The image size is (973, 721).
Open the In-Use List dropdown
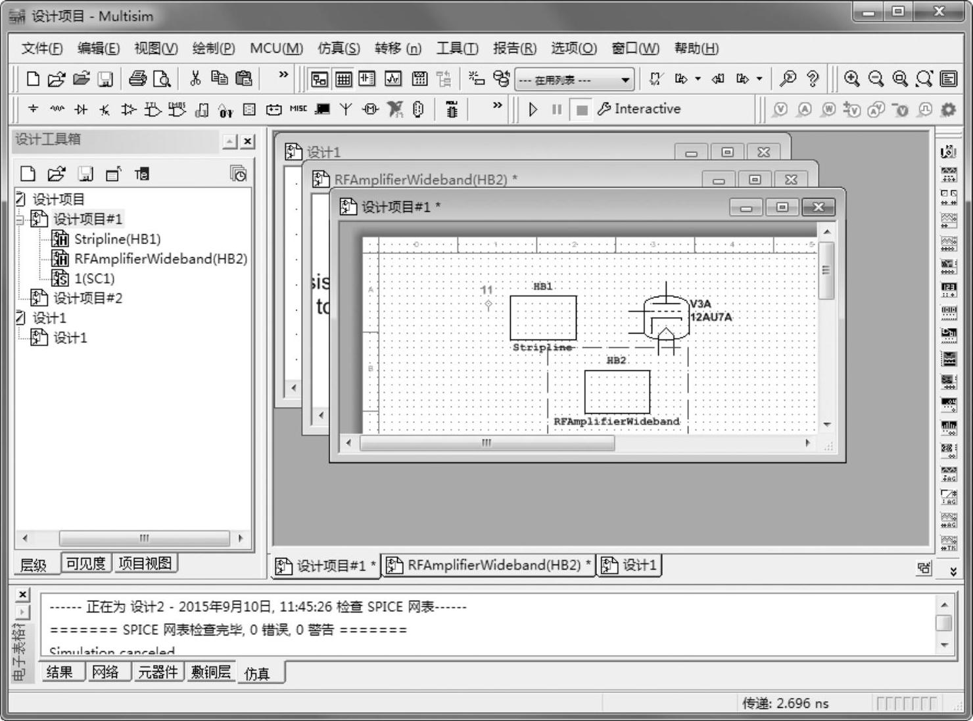click(625, 80)
